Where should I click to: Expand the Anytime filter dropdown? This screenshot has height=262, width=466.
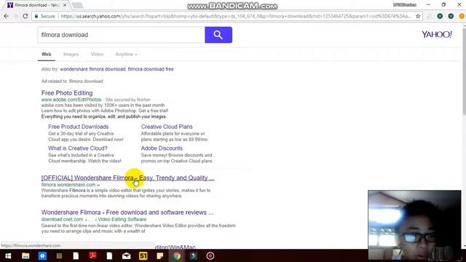click(126, 55)
